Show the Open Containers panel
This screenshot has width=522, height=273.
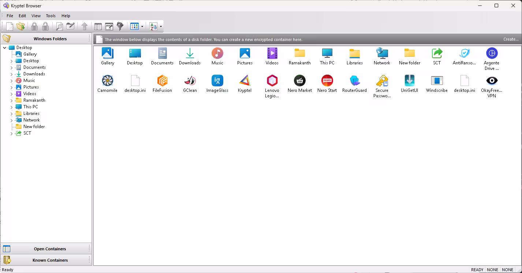pyautogui.click(x=46, y=249)
